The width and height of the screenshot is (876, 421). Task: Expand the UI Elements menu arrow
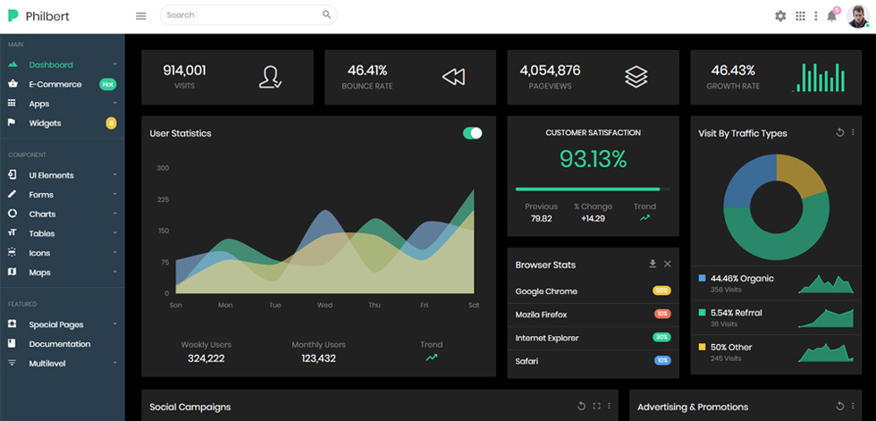pos(114,174)
